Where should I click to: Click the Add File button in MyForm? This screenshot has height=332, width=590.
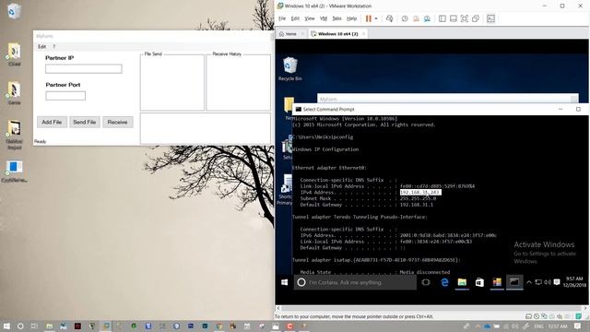click(52, 122)
